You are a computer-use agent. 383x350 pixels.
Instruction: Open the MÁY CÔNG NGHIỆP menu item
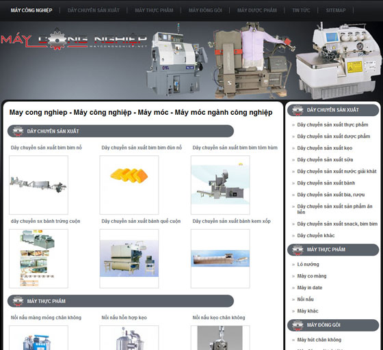[x=31, y=10]
